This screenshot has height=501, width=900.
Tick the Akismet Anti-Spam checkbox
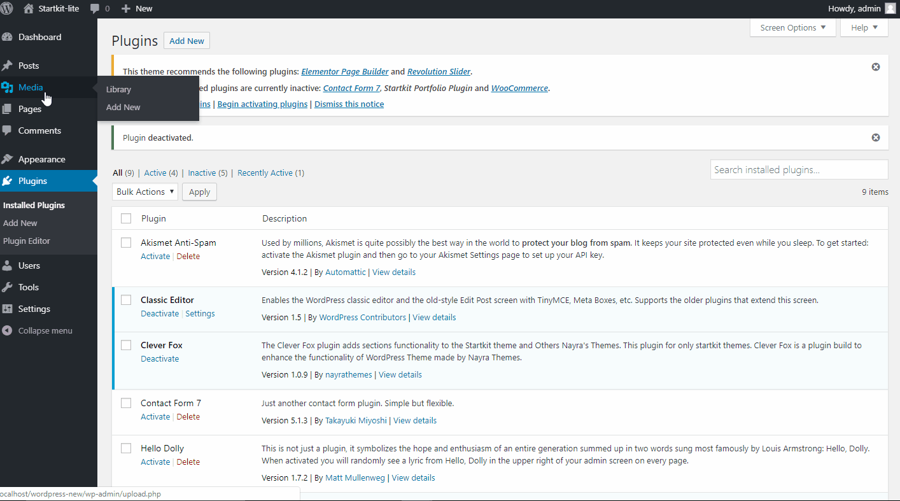tap(126, 243)
